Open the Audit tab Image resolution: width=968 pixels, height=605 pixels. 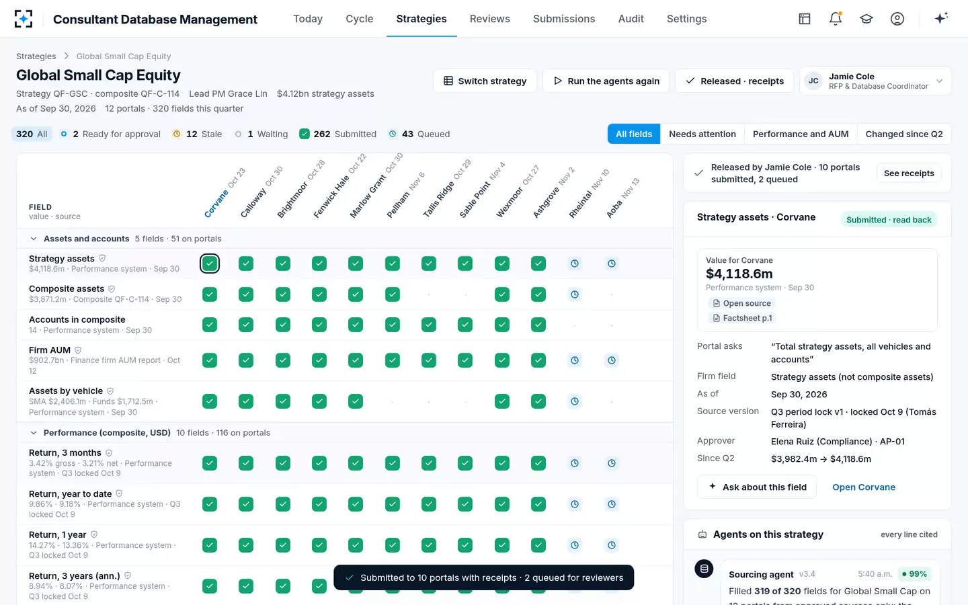[631, 19]
